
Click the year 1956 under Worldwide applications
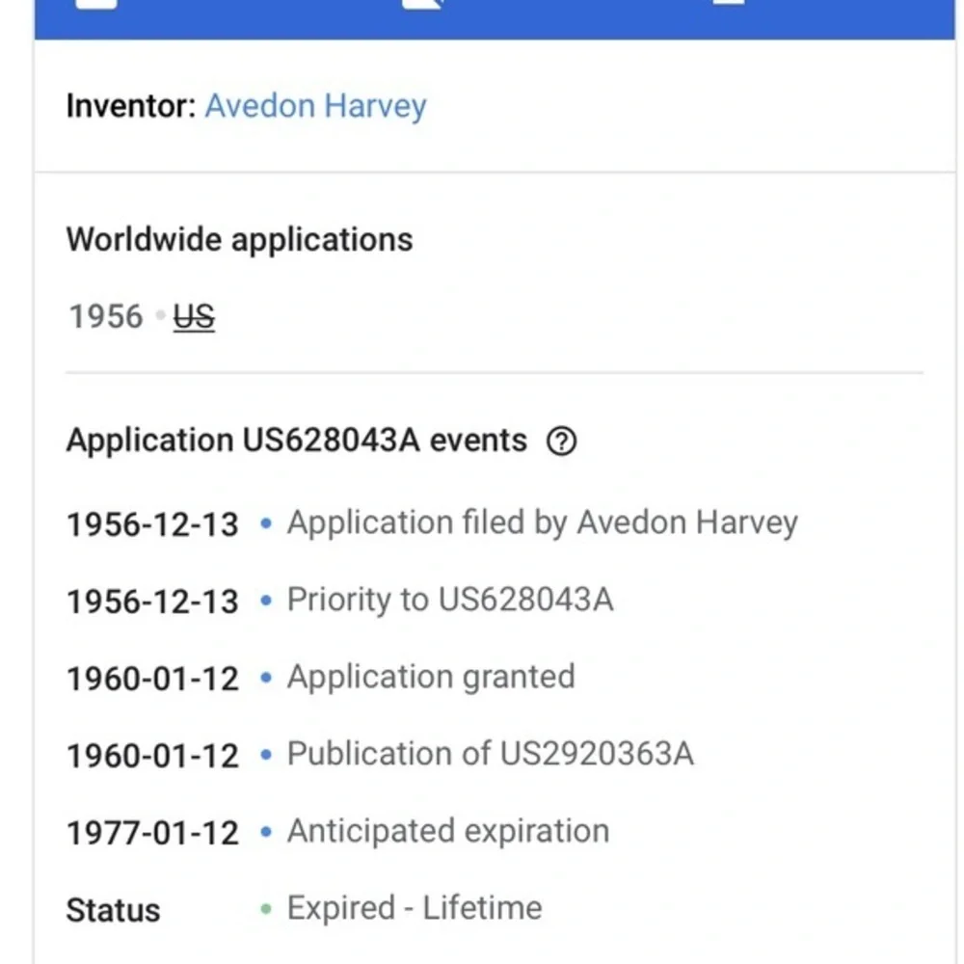tap(106, 316)
